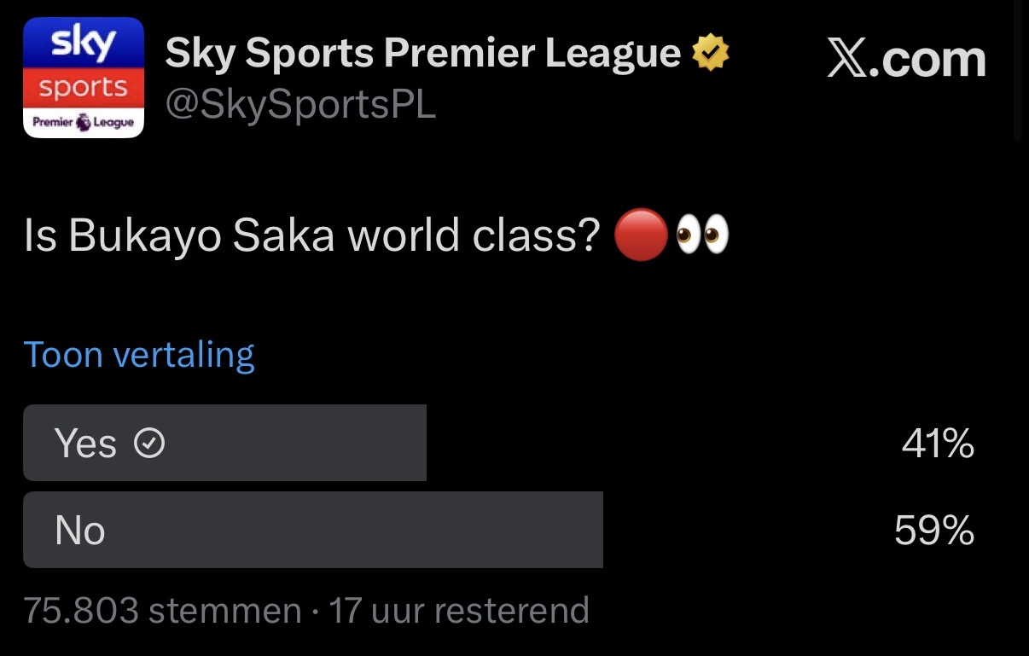
Task: Select the Yes poll option
Action: pyautogui.click(x=224, y=443)
